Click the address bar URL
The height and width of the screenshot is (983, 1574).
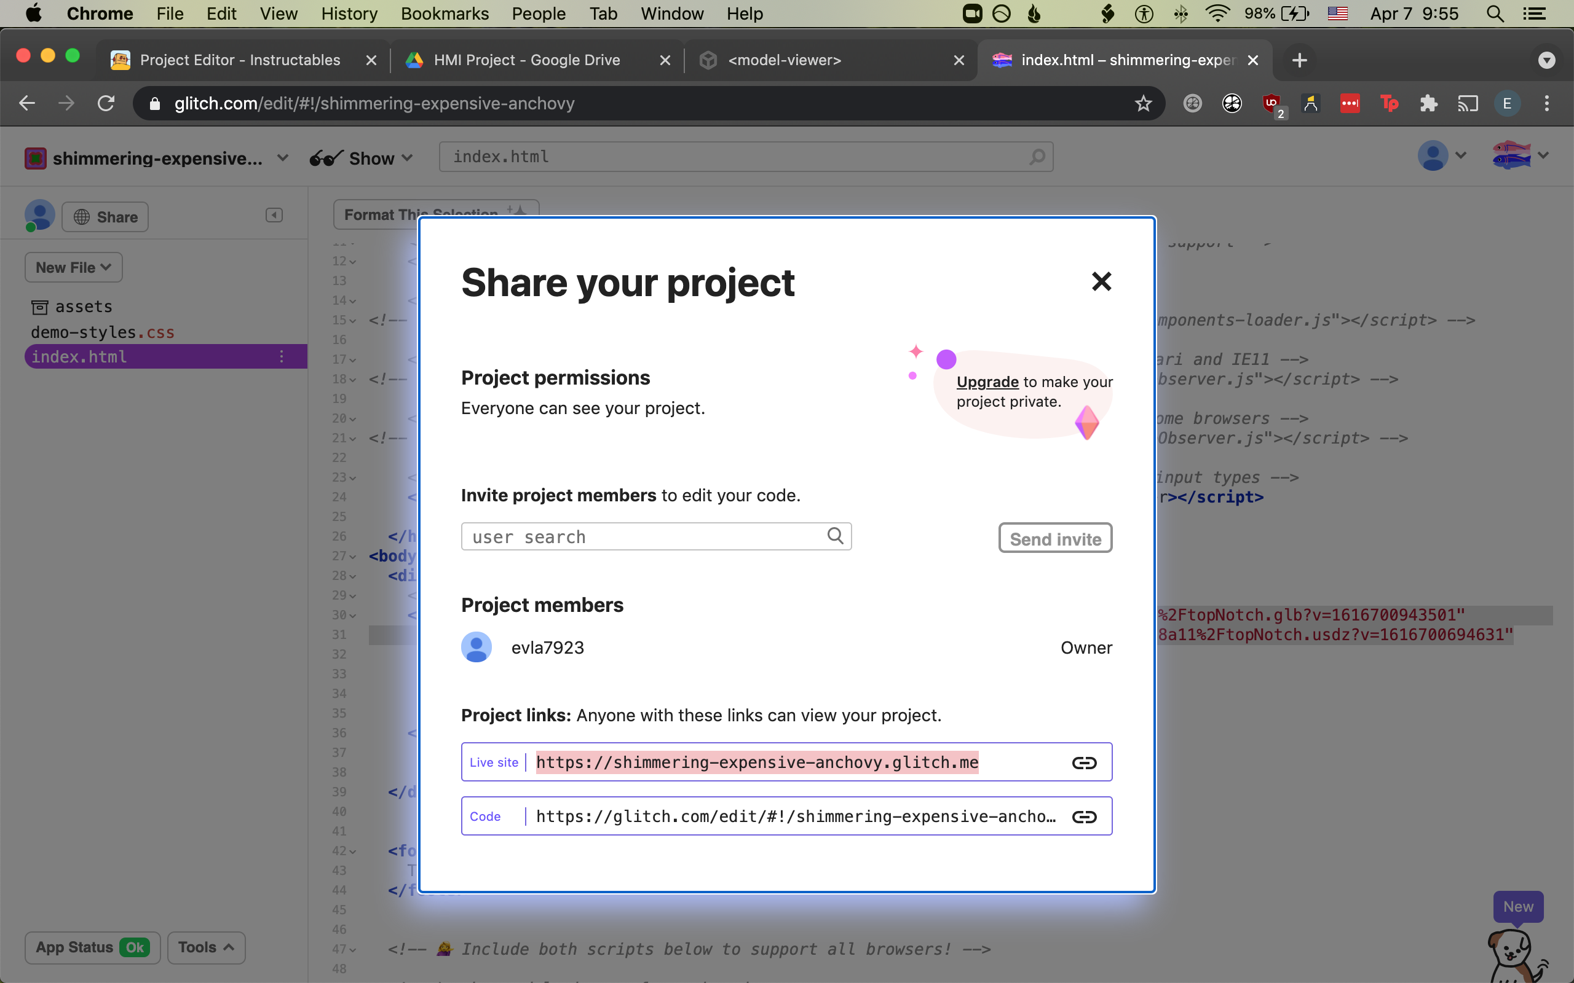point(374,103)
